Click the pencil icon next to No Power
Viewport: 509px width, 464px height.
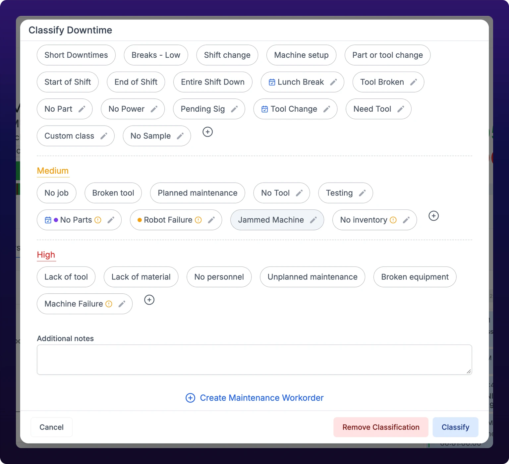[x=154, y=109]
